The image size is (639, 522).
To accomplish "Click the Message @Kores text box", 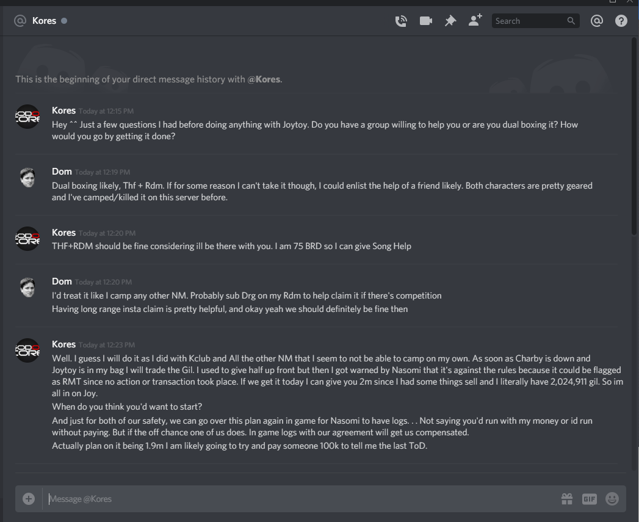I will 301,499.
